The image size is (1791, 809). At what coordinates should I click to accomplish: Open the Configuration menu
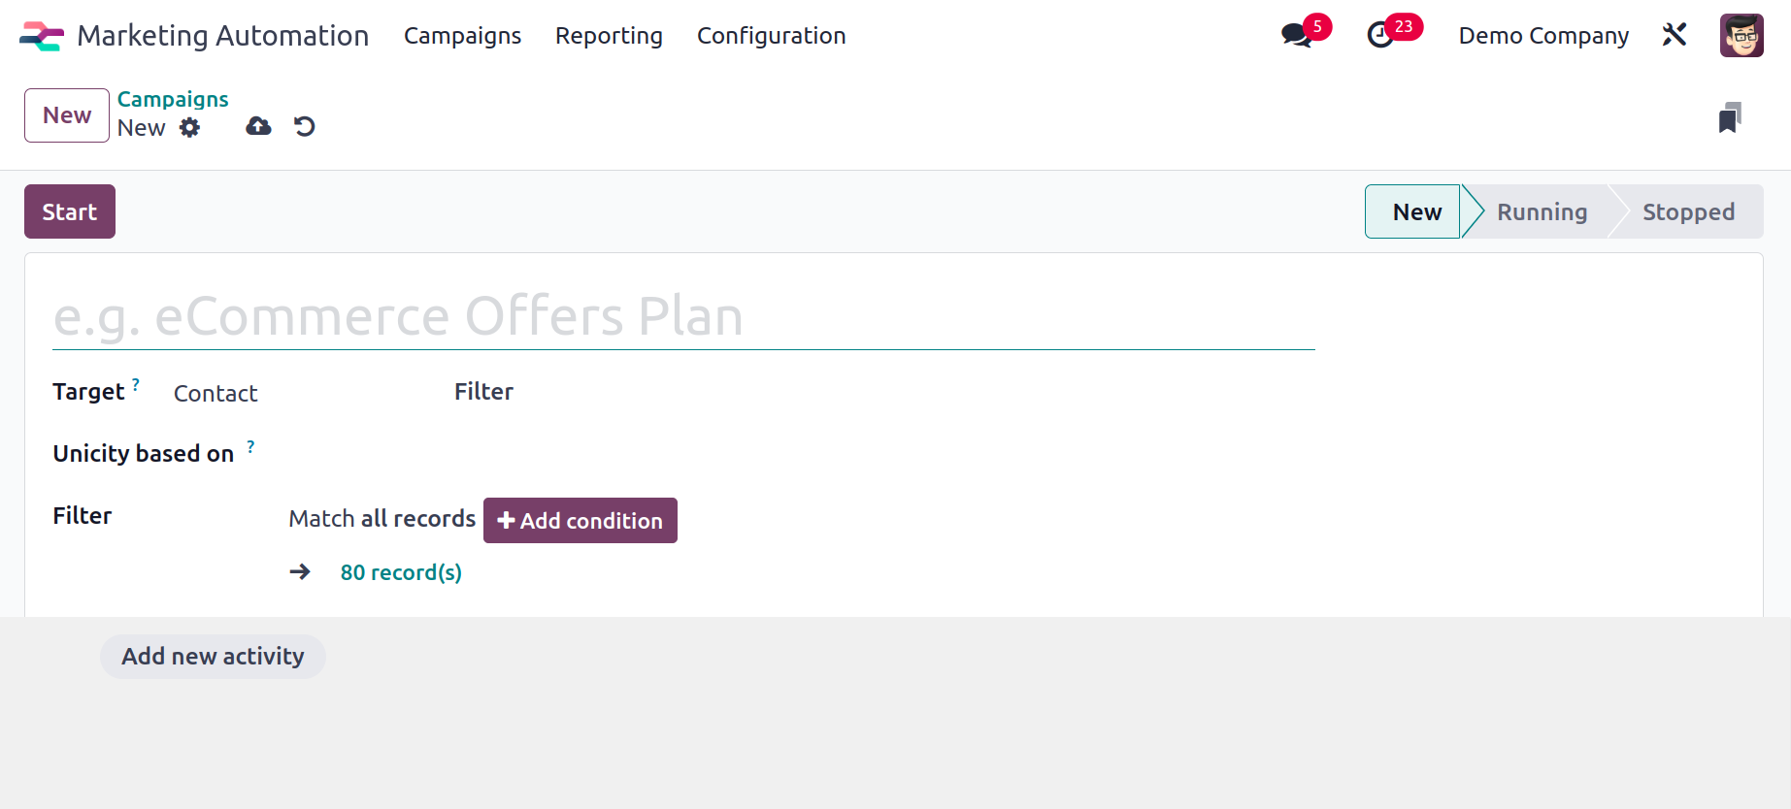(772, 36)
